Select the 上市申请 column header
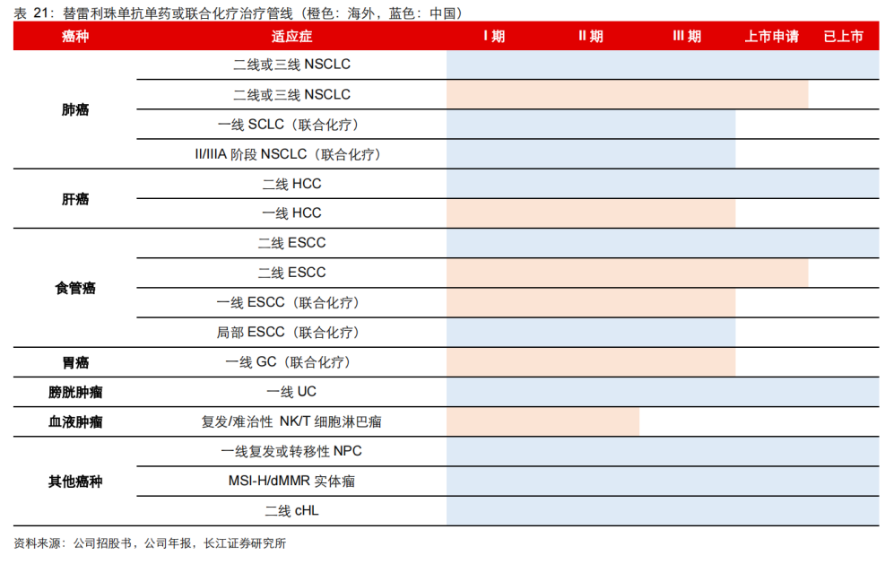The width and height of the screenshot is (885, 564). (771, 37)
